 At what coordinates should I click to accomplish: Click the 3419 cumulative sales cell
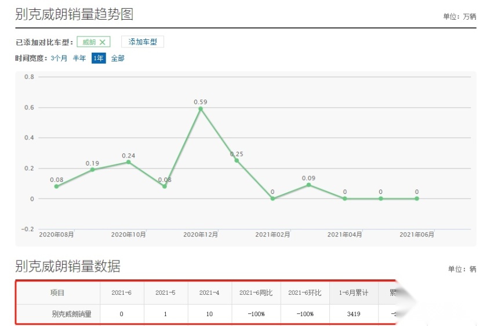354,314
